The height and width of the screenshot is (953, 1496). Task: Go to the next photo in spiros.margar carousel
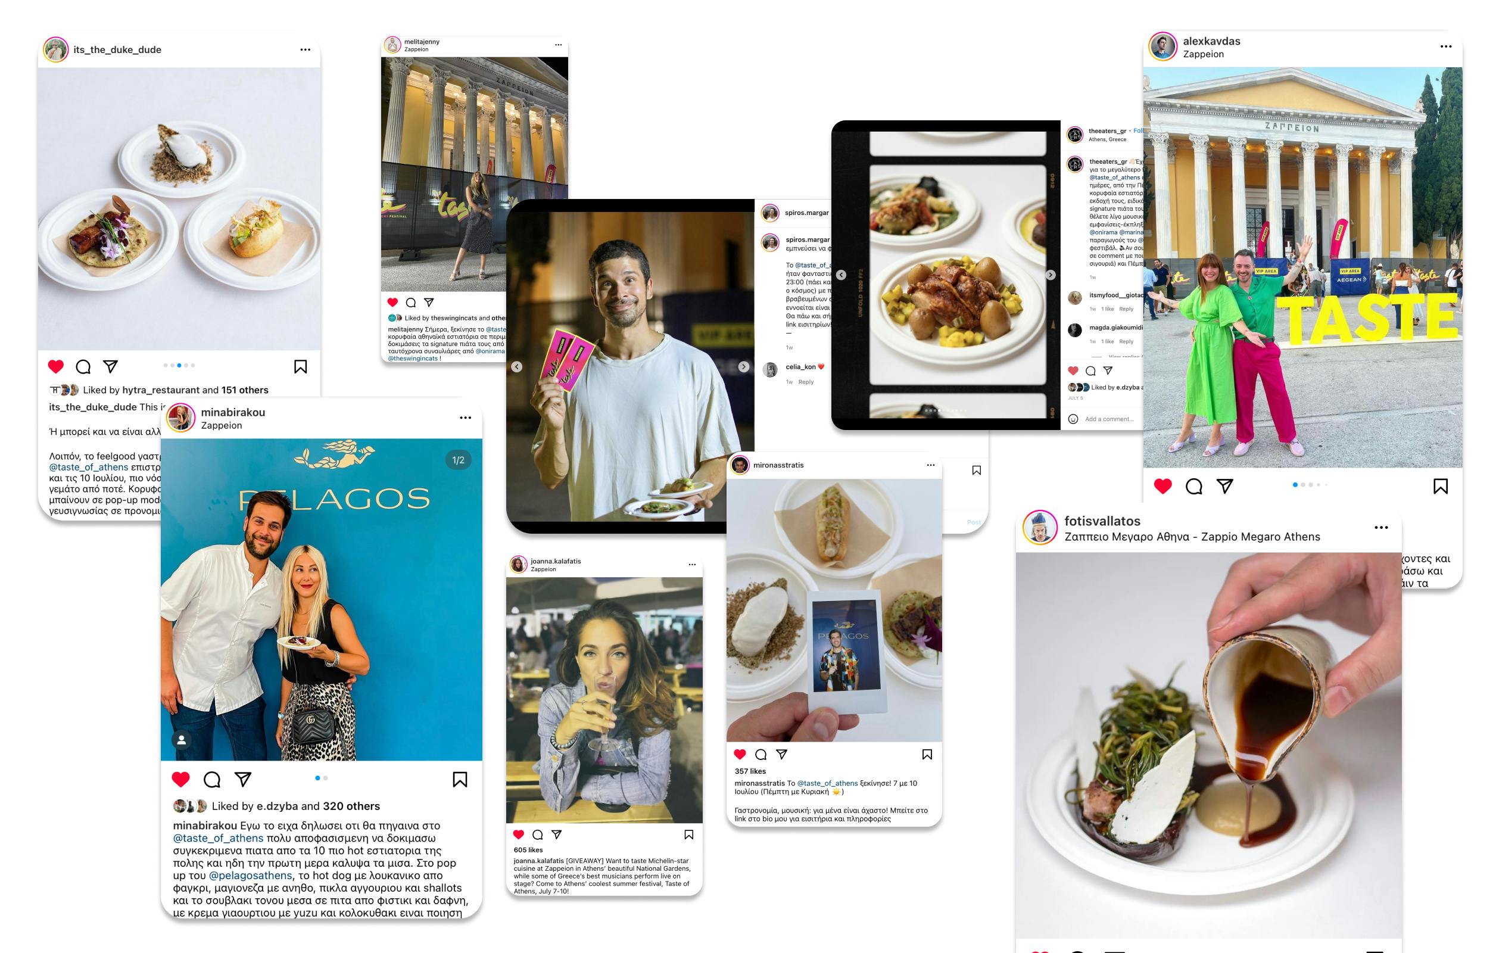[744, 366]
